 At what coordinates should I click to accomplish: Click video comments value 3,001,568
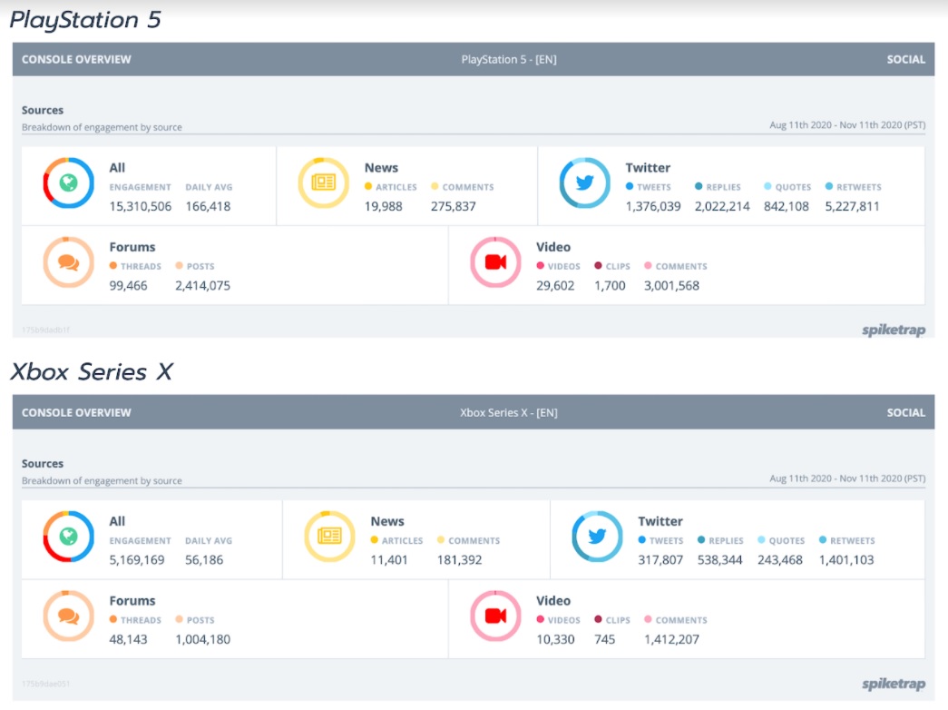pos(671,286)
